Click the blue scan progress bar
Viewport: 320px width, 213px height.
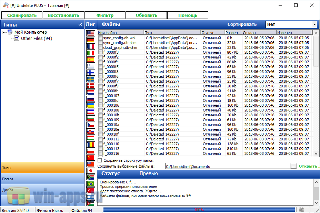click(x=199, y=210)
